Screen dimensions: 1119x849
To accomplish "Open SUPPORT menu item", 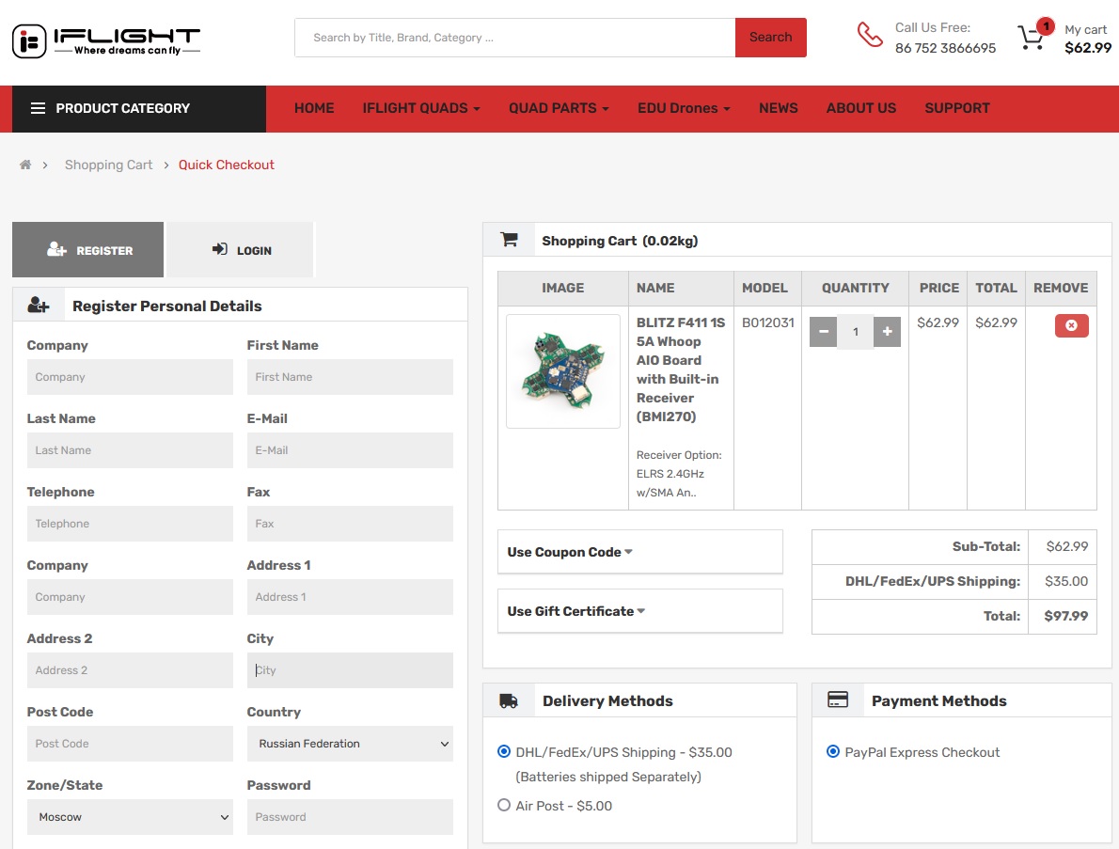I will 957,108.
